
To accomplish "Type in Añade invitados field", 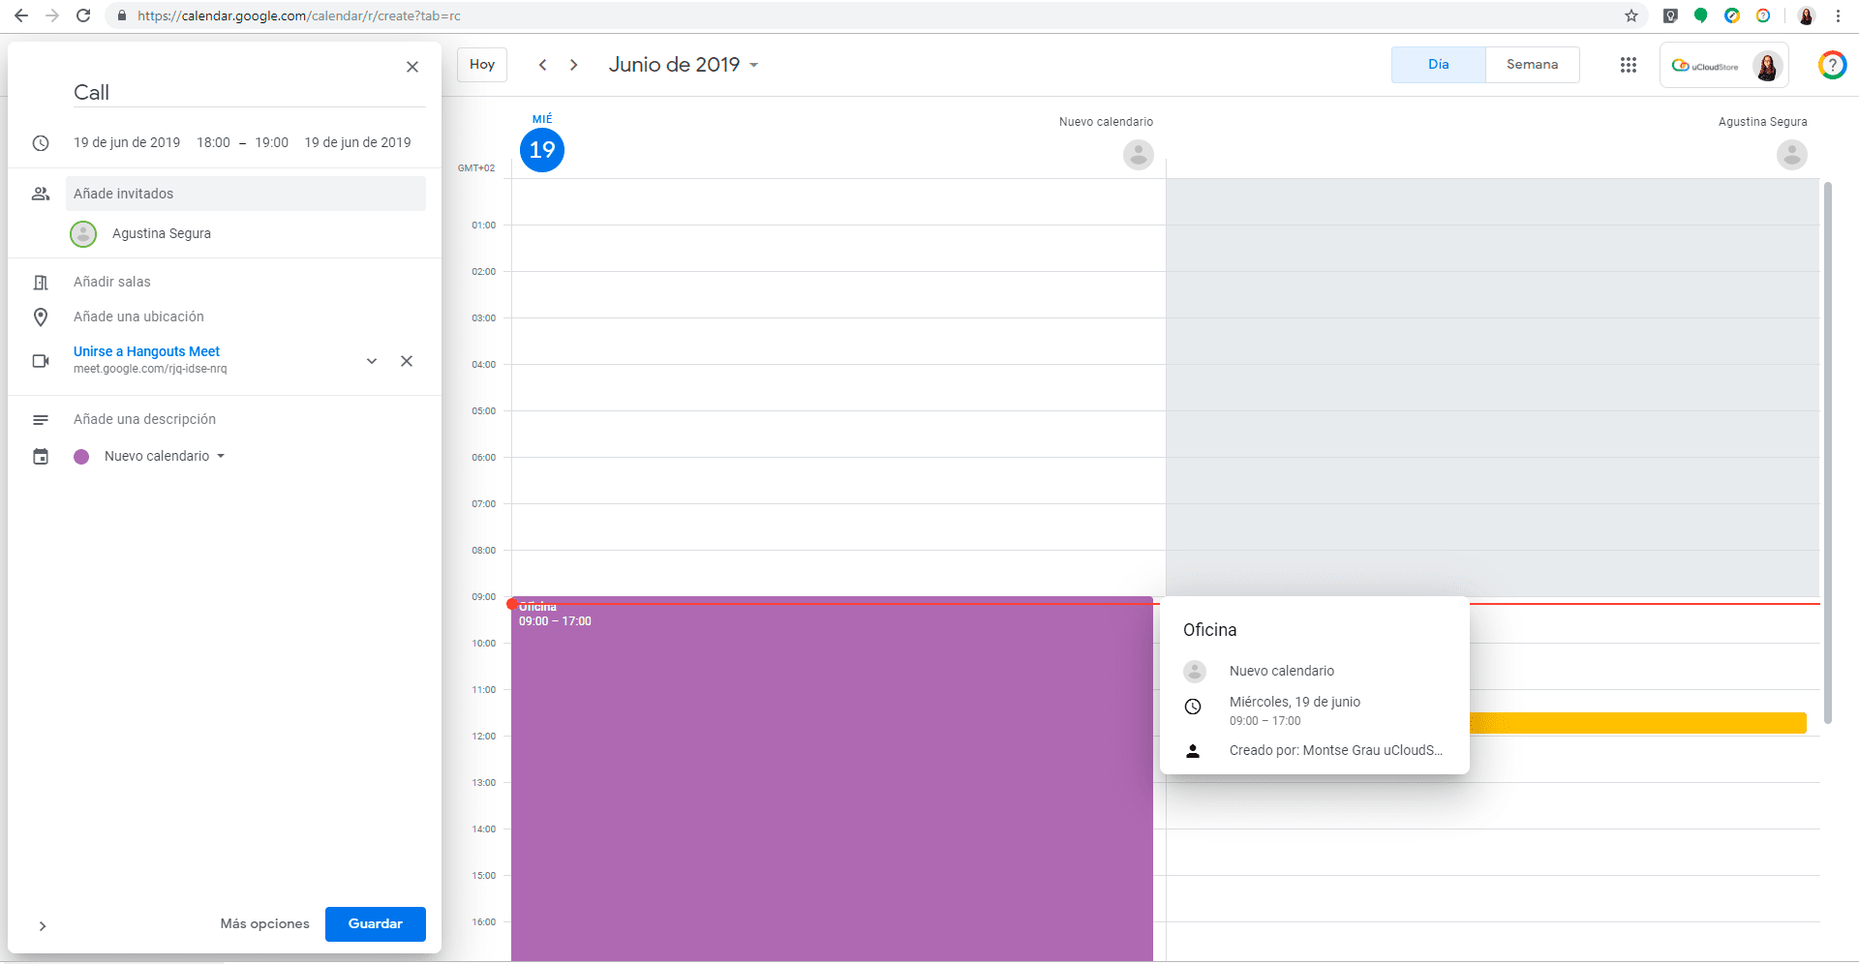I will coord(246,194).
